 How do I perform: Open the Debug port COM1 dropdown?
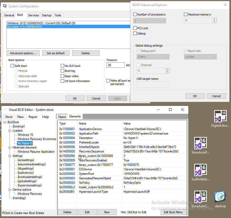(x=153, y=57)
